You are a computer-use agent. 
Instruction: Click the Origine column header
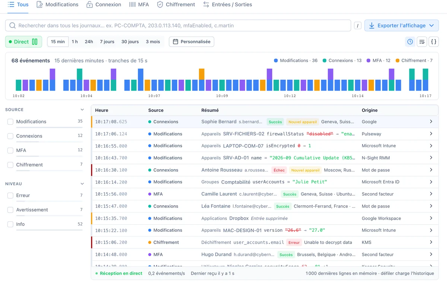370,110
